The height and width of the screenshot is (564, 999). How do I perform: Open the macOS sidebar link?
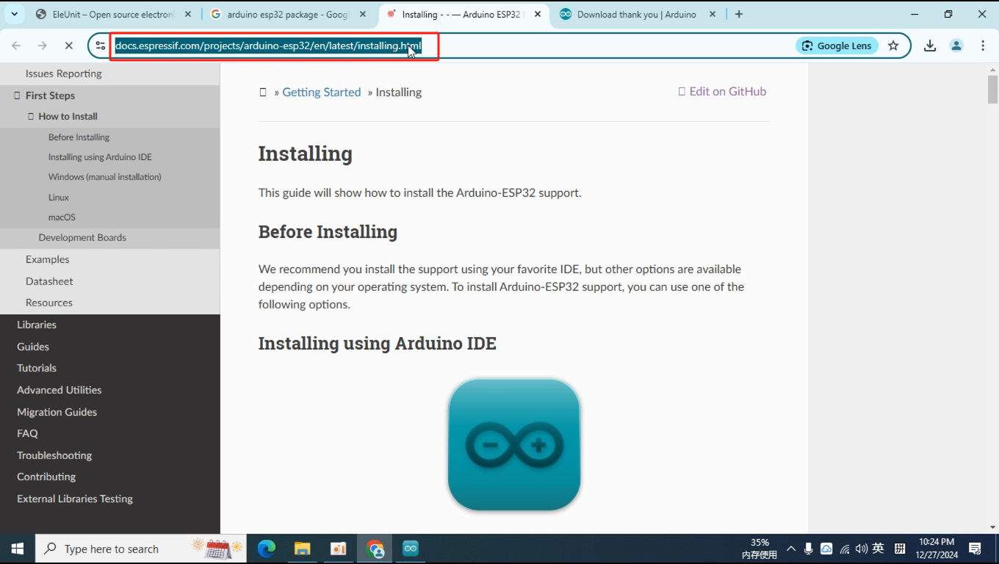(62, 217)
